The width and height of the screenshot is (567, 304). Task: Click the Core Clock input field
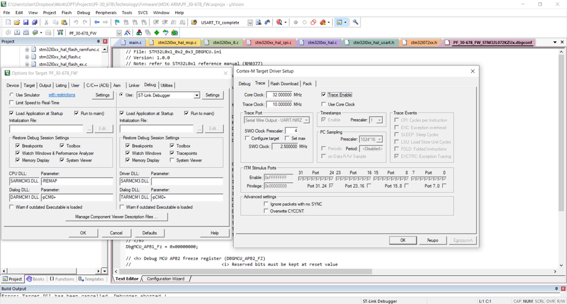(279, 95)
